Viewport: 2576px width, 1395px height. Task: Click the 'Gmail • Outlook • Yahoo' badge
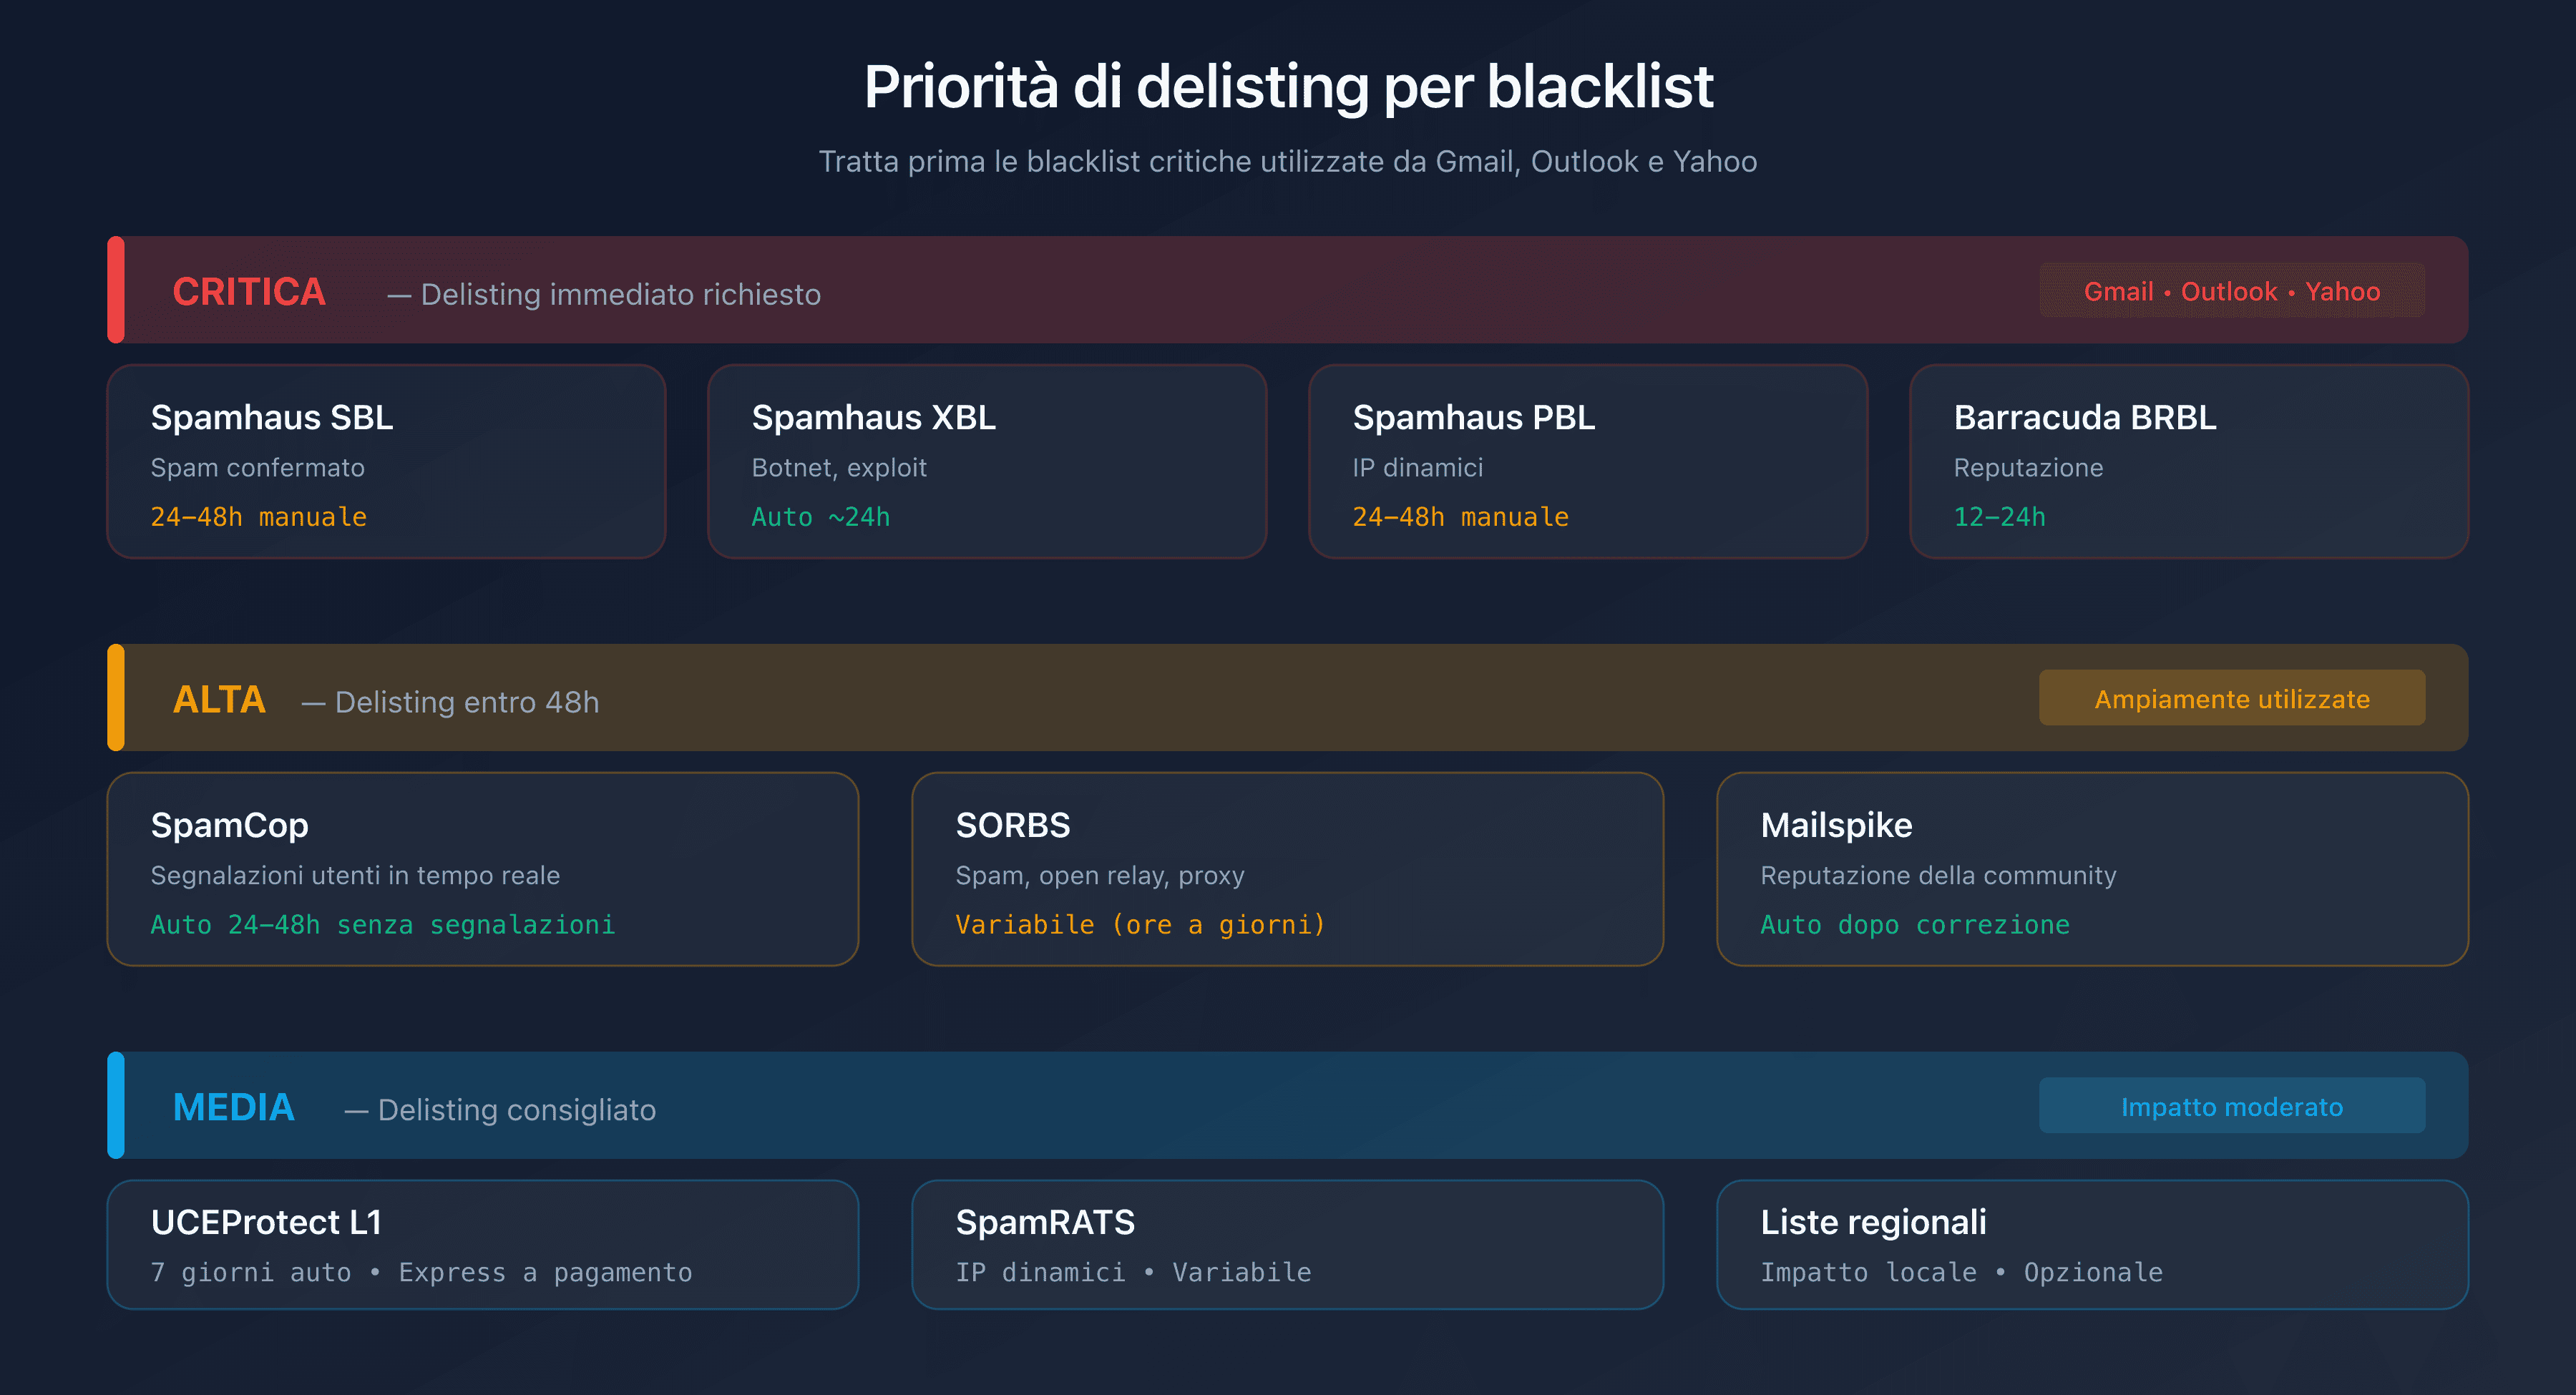pos(2232,291)
